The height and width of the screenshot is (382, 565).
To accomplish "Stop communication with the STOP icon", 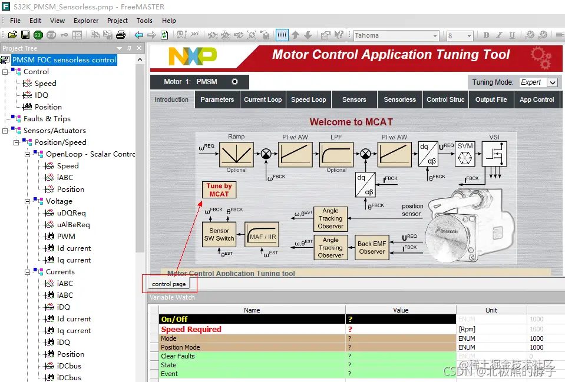I will point(51,35).
